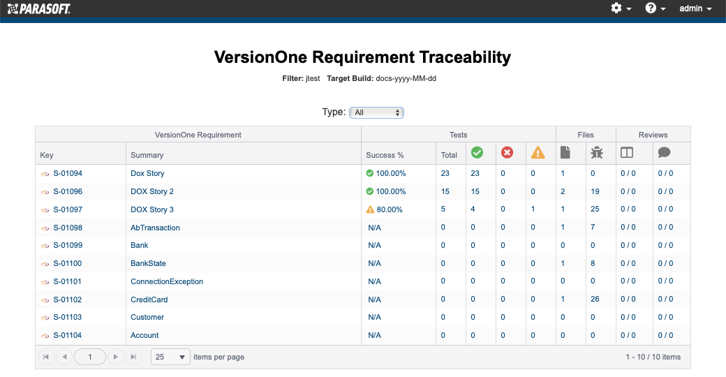Open the ConnectionException summary link
The height and width of the screenshot is (377, 726).
coord(167,281)
